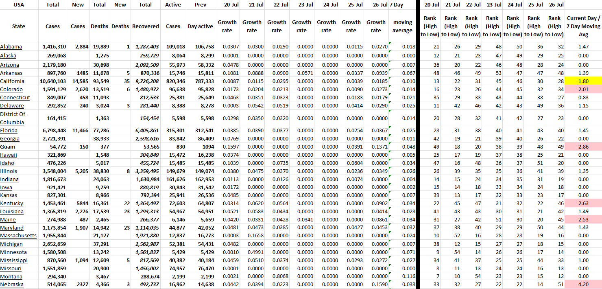Open the Massachusetts state link
This screenshot has height=289, width=602.
coord(18,236)
